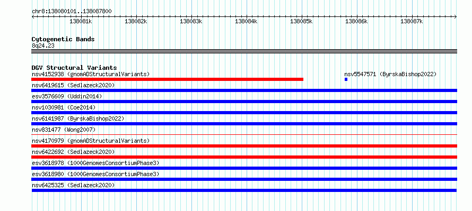Screen dimensions: 472x211
Task: Select the blue nsv6425325 variant bar
Action: coord(244,190)
